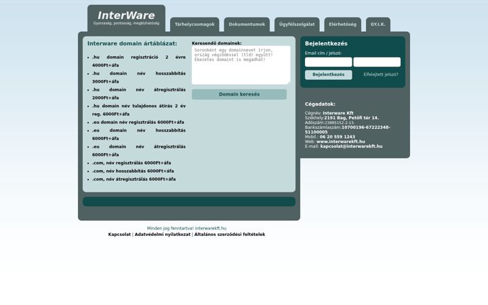Switch to the Dokumentumok tab
This screenshot has width=488, height=305.
pyautogui.click(x=247, y=24)
